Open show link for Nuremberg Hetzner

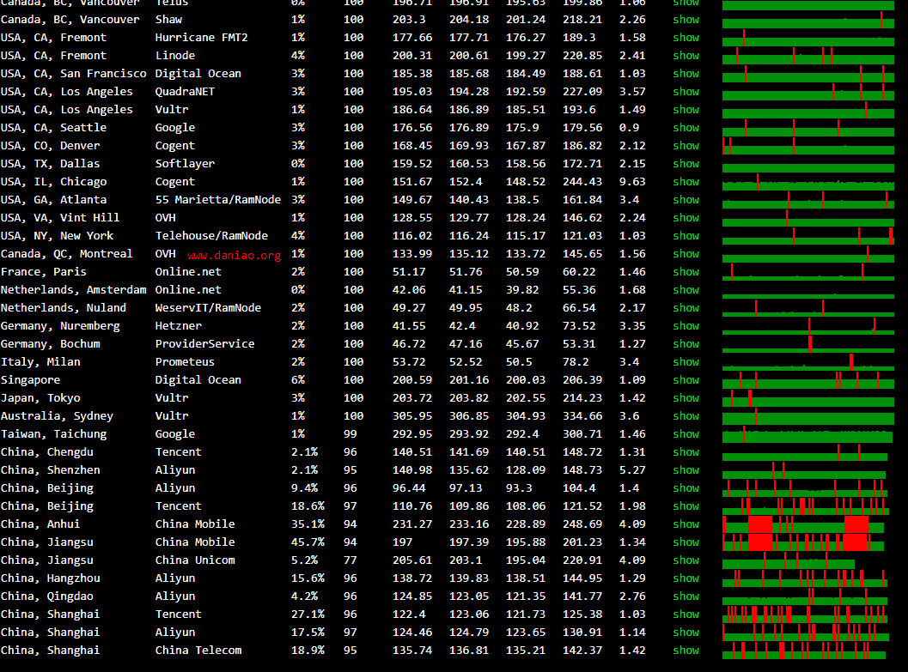686,325
